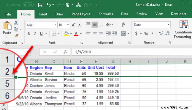
Task: Open the Merge & Center dropdown arrow
Action: 128,34
